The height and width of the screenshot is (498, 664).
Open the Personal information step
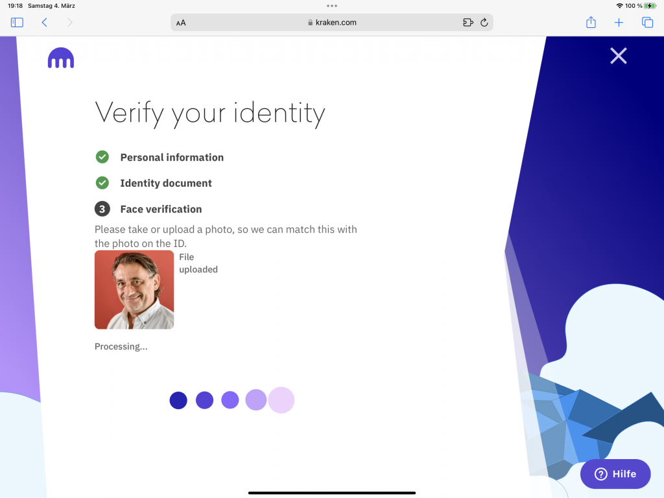click(172, 158)
